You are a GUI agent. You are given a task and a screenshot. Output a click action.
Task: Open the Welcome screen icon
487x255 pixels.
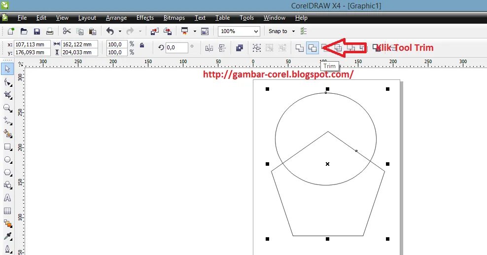(205, 31)
